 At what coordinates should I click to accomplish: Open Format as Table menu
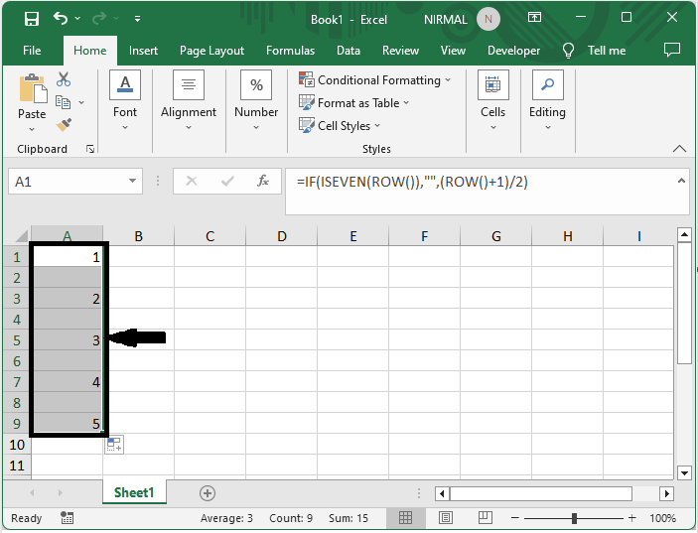(353, 103)
